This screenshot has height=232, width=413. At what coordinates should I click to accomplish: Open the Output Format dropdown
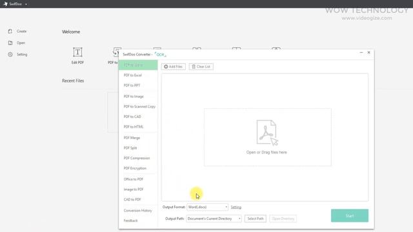(207, 207)
